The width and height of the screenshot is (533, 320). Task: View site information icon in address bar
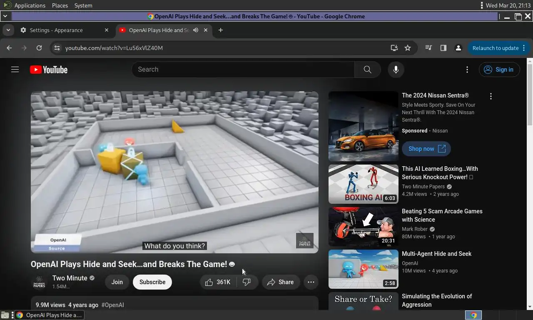pyautogui.click(x=57, y=48)
